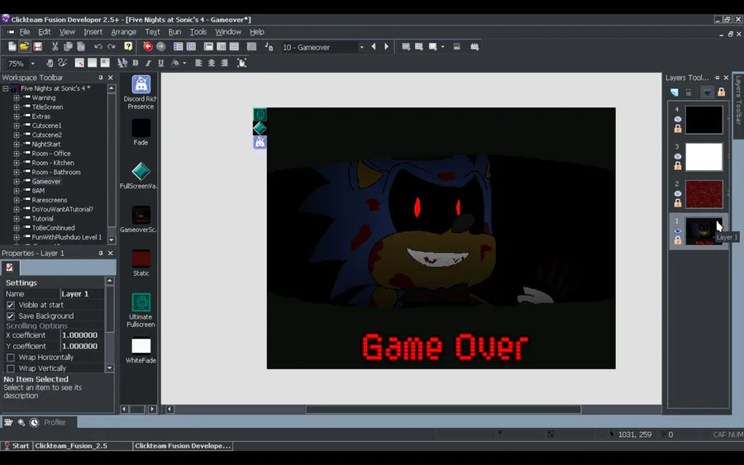The height and width of the screenshot is (465, 744).
Task: Click the Clickteam Fusion Develope... taskbar button
Action: (183, 445)
